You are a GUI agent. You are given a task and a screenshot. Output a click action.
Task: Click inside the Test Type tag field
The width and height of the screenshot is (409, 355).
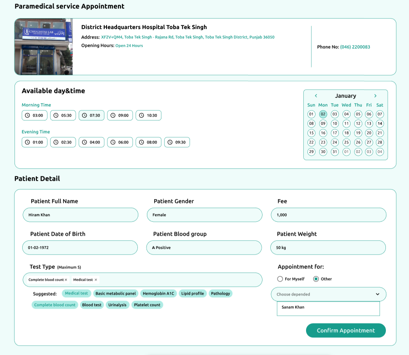tap(142, 280)
